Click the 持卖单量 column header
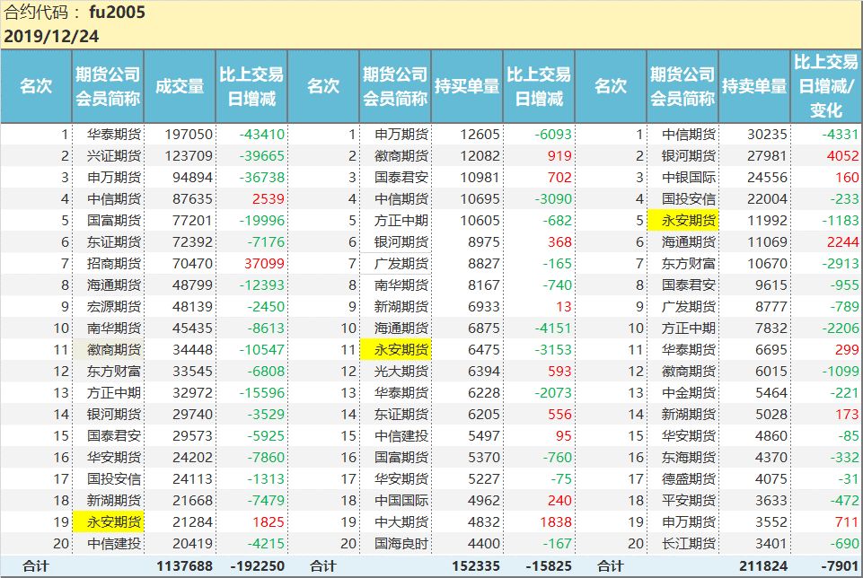The height and width of the screenshot is (578, 863). [x=753, y=84]
